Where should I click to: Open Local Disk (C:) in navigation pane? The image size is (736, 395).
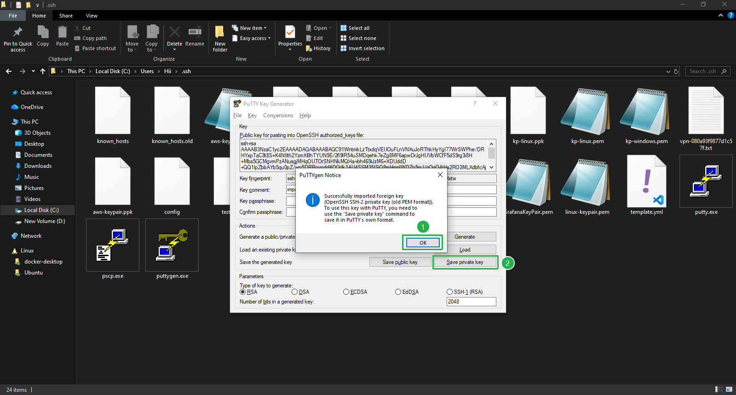click(x=41, y=210)
